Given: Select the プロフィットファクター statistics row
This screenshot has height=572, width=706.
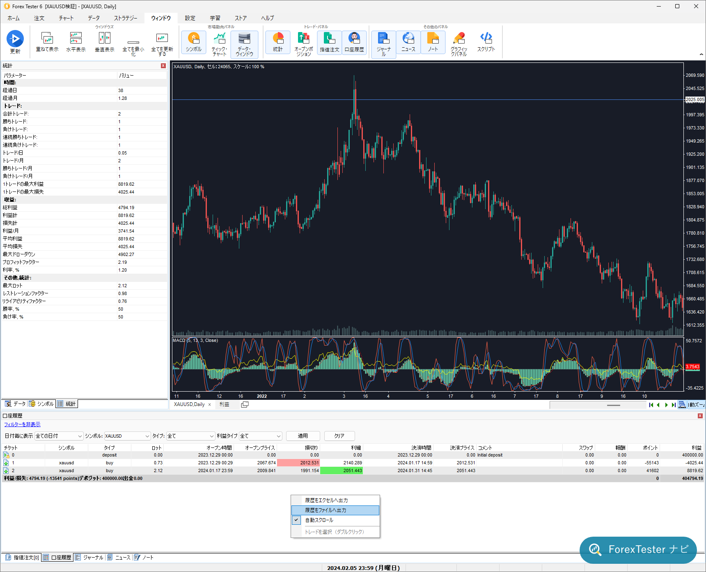Looking at the screenshot, I should point(84,262).
